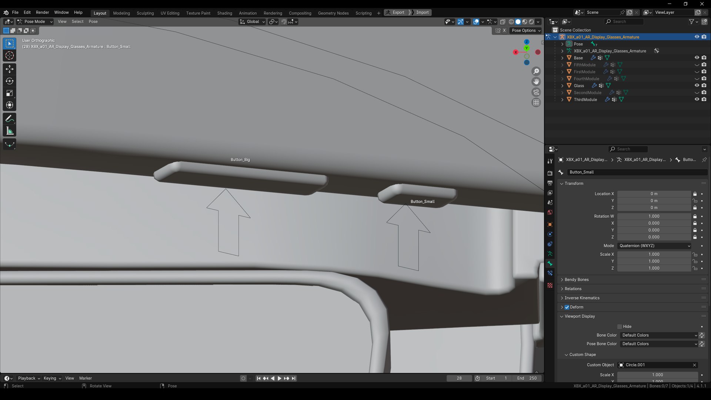Image resolution: width=711 pixels, height=400 pixels.
Task: Open the World properties tab
Action: 550,212
